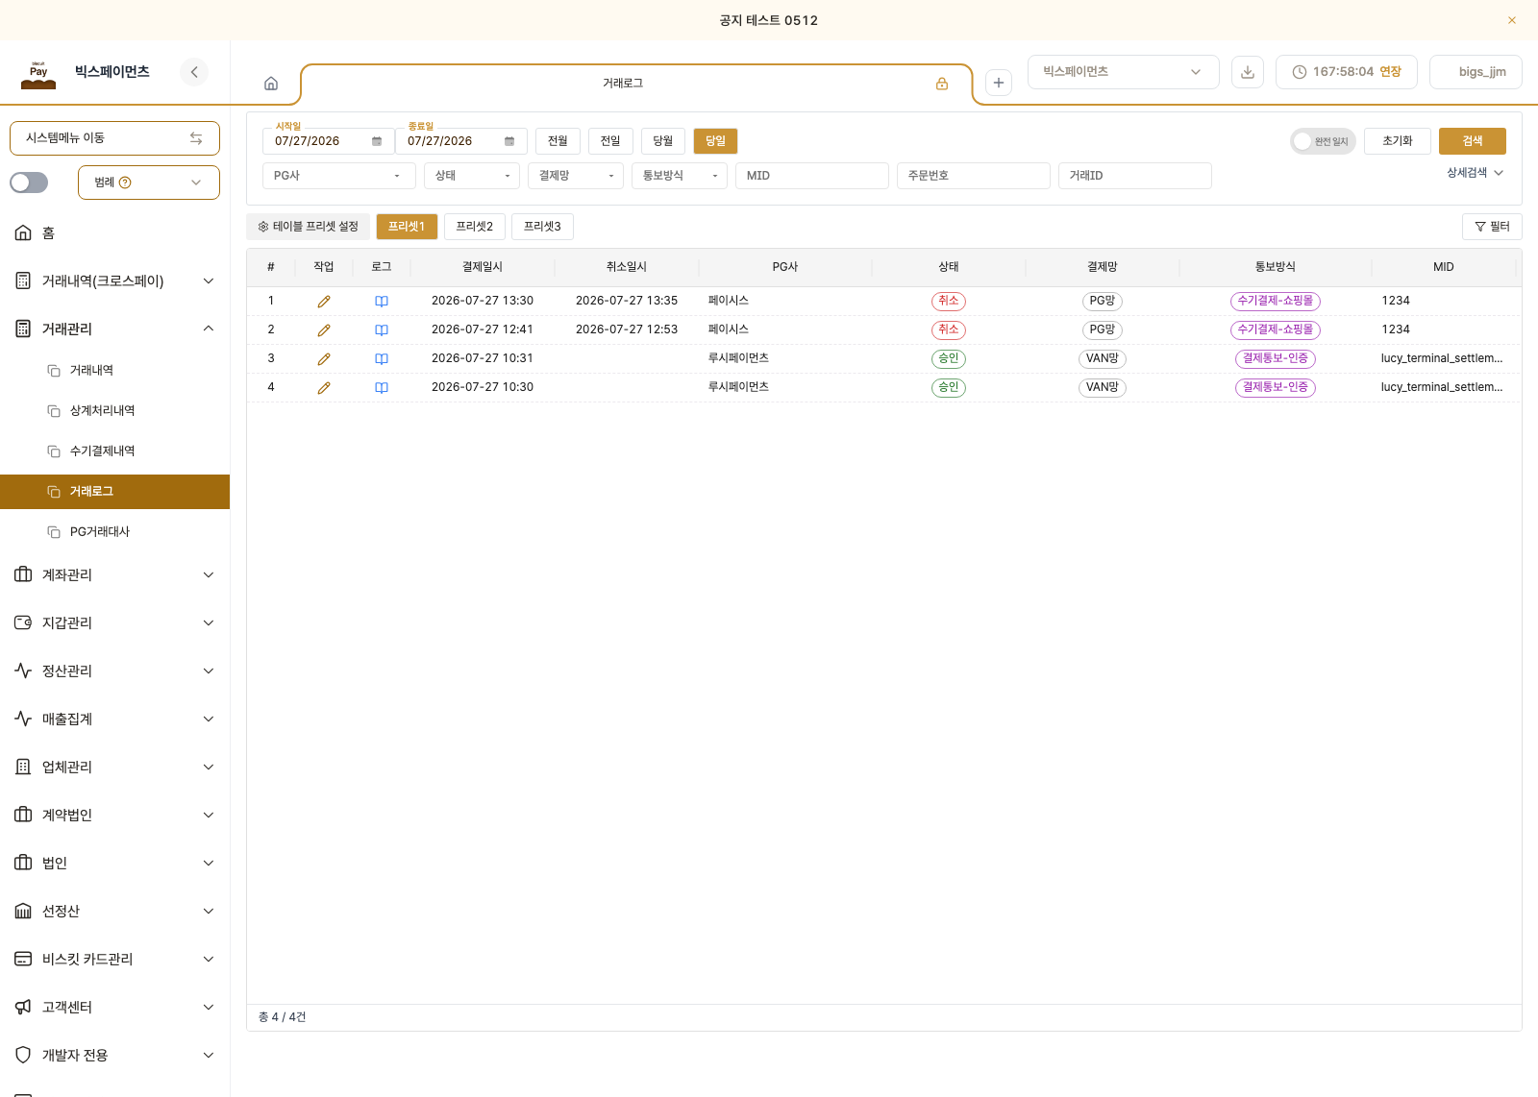Switch to the 프리셋2 tab
Screen dimensions: 1538x1097
point(475,227)
